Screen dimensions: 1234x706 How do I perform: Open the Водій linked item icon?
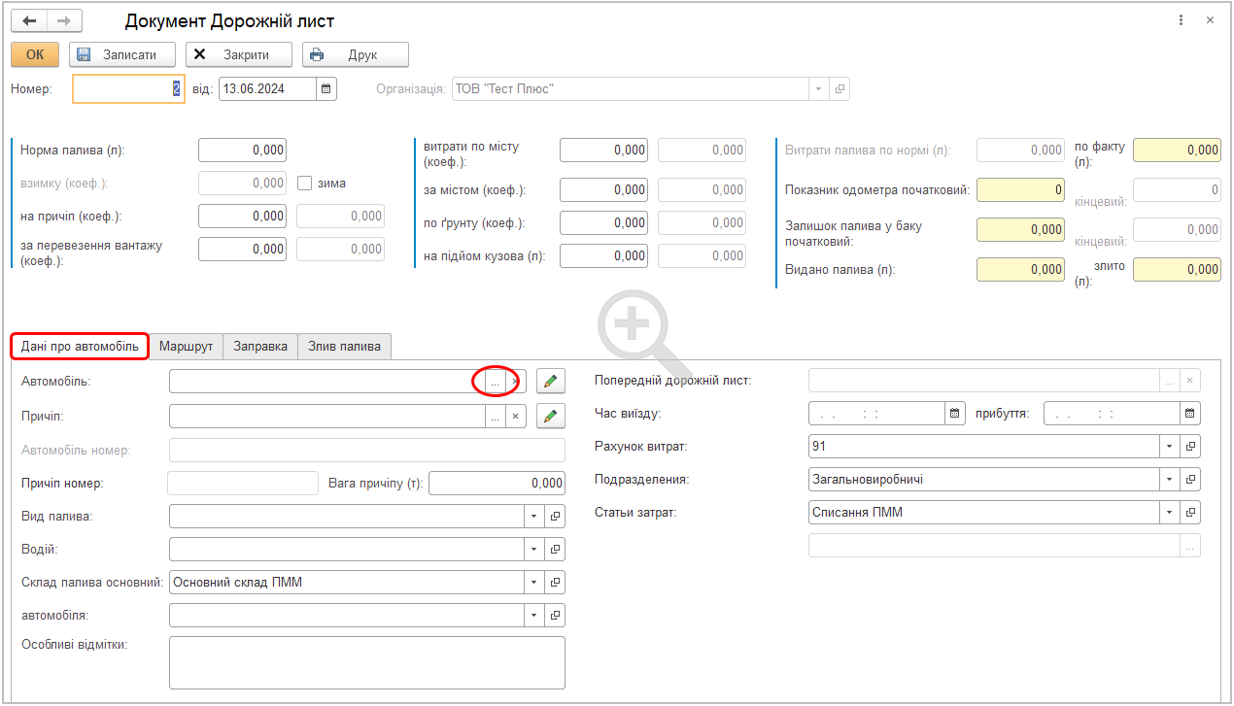(555, 549)
